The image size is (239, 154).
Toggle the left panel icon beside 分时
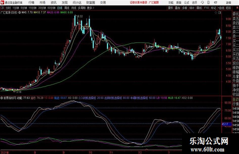[x=2, y=8]
